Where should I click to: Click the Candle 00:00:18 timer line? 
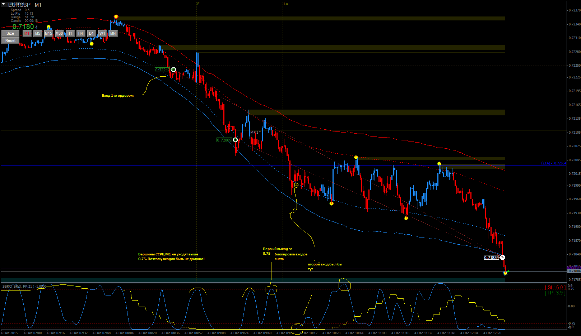(x=24, y=21)
